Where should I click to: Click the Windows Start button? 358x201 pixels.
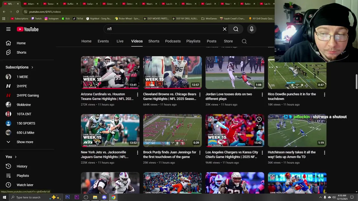pyautogui.click(x=4, y=197)
